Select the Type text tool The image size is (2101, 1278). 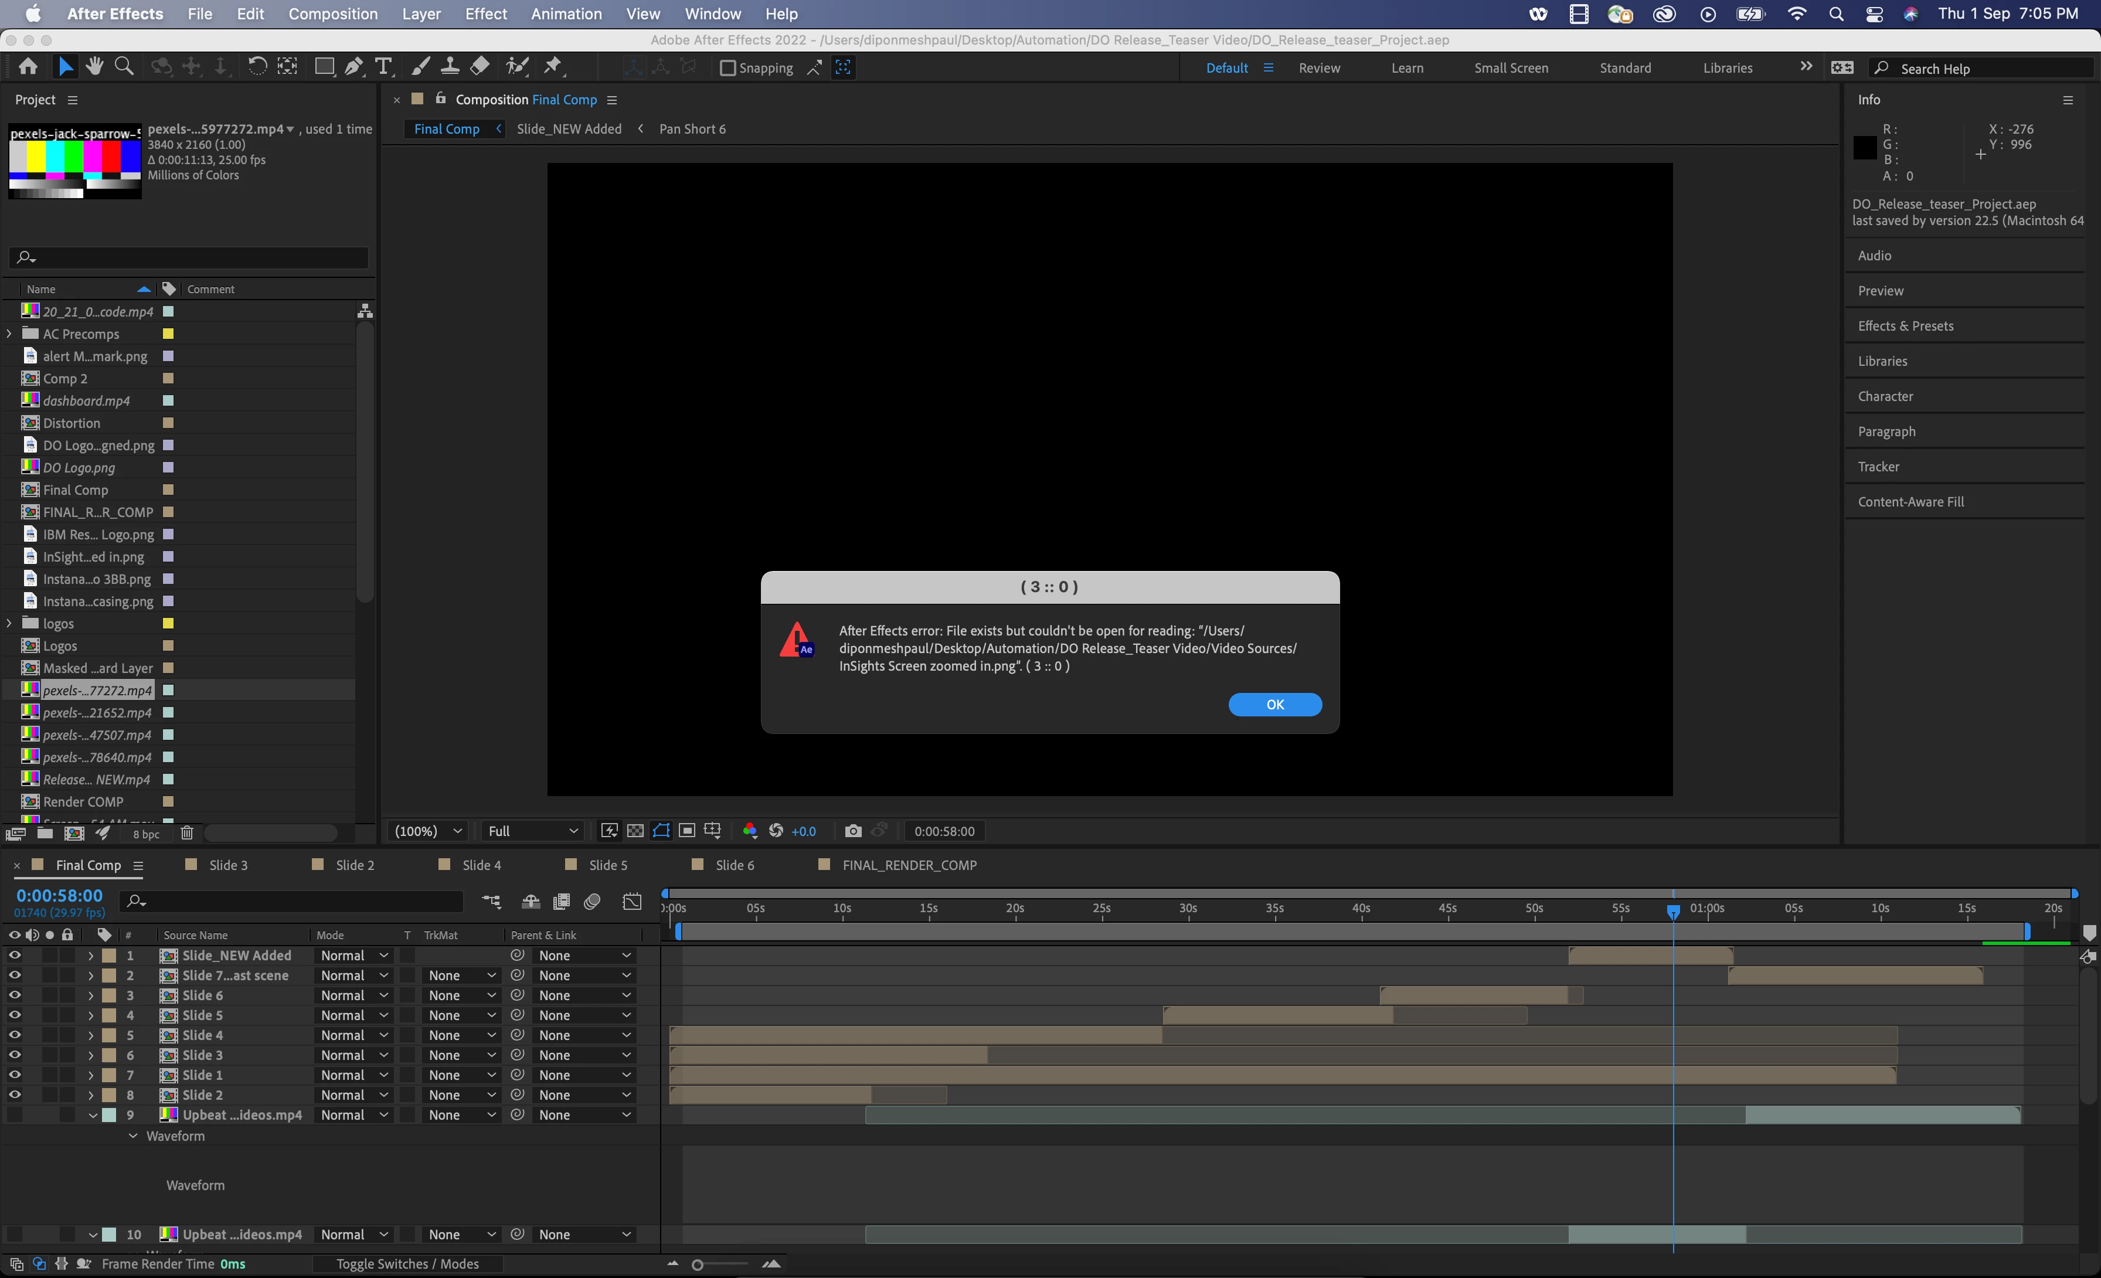tap(384, 66)
